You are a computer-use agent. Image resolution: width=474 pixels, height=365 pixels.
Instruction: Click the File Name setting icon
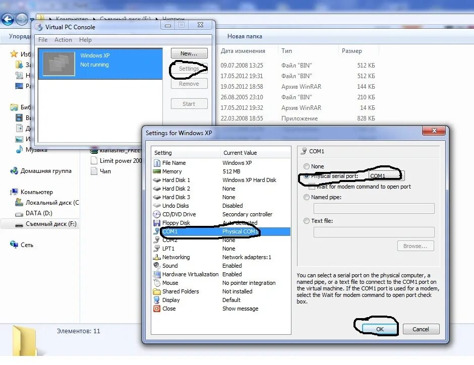157,163
